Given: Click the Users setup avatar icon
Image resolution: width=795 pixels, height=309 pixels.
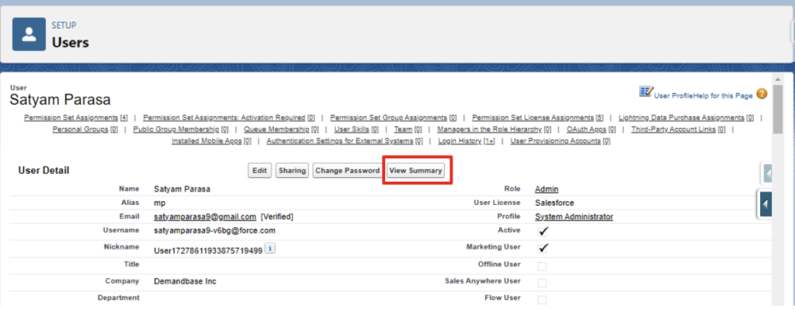Looking at the screenshot, I should click(29, 34).
